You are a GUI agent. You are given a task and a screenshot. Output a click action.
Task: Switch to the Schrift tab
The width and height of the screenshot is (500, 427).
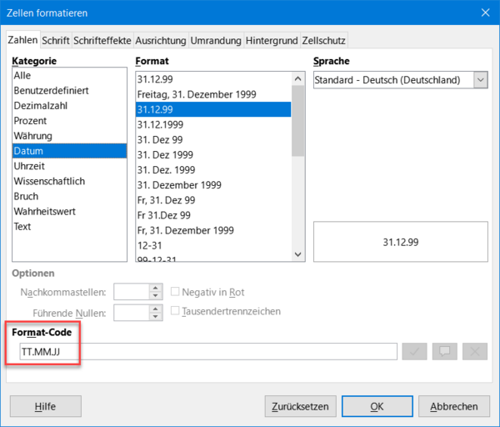(x=56, y=40)
